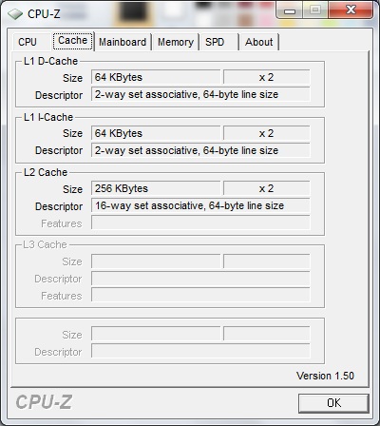Click the L2 Cache group label
Image resolution: width=380 pixels, height=426 pixels.
pos(46,172)
